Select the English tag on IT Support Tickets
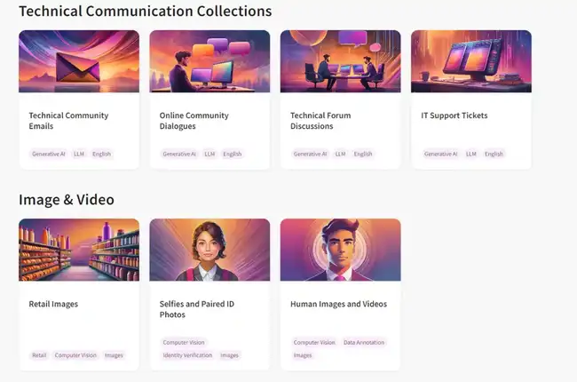 (x=494, y=154)
